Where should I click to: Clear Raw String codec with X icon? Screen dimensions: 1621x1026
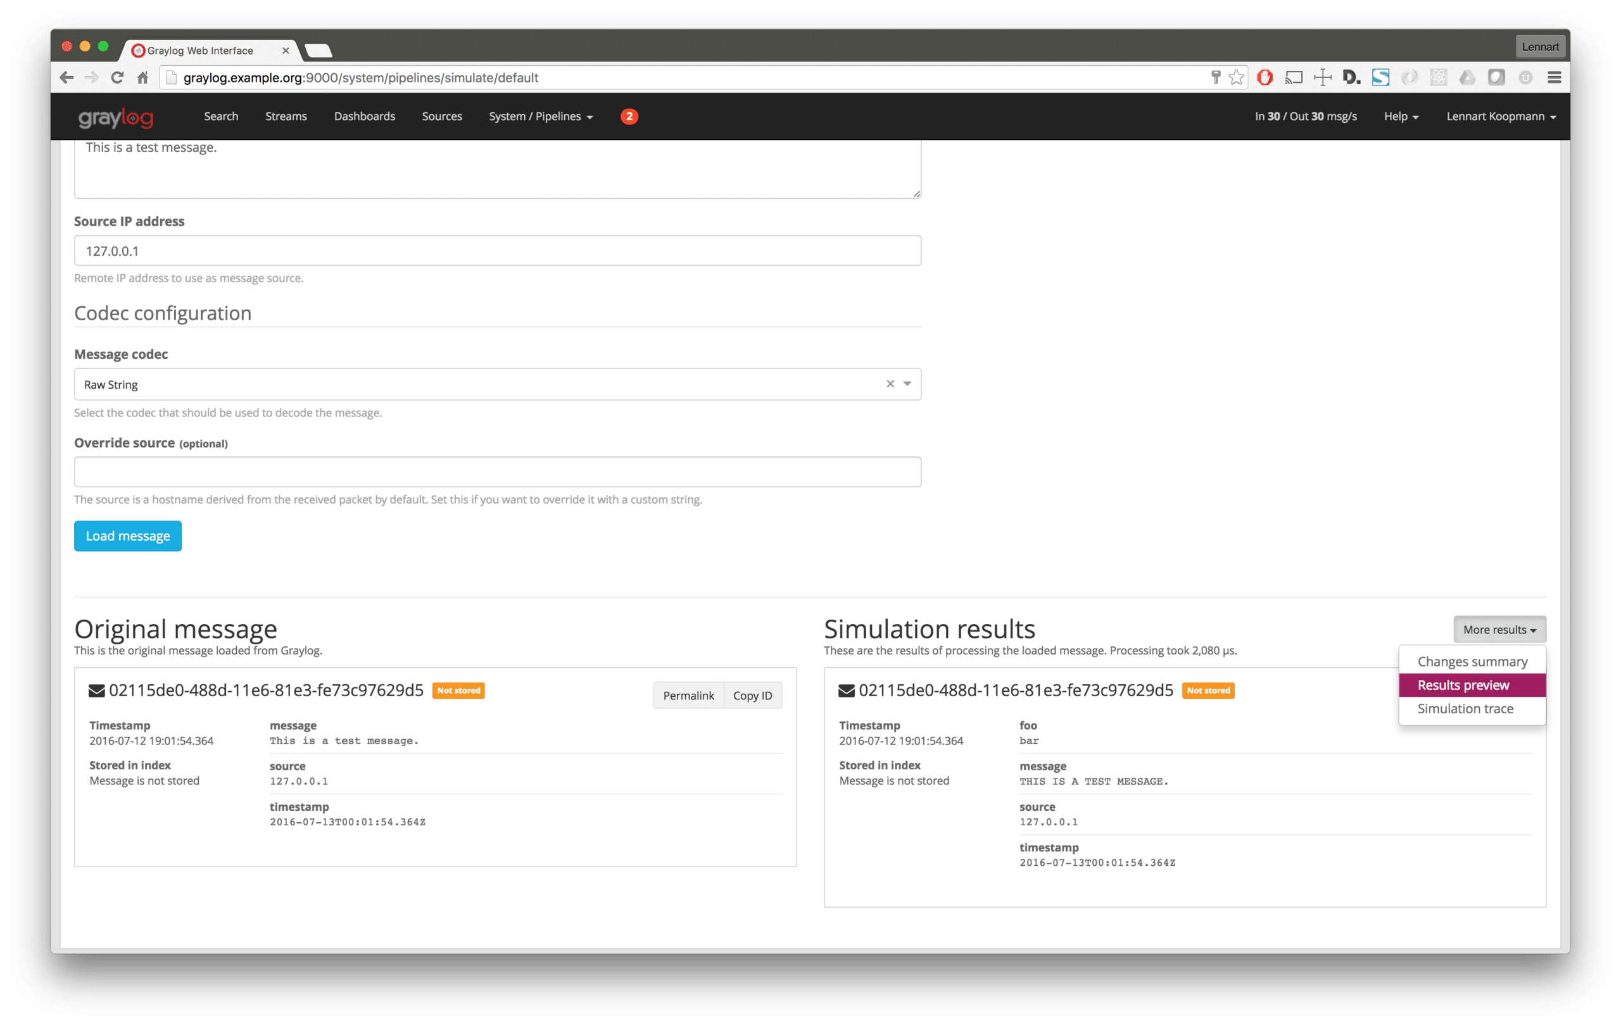pyautogui.click(x=890, y=384)
